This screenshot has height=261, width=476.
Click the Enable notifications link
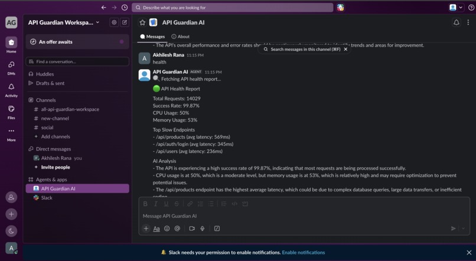click(x=304, y=253)
